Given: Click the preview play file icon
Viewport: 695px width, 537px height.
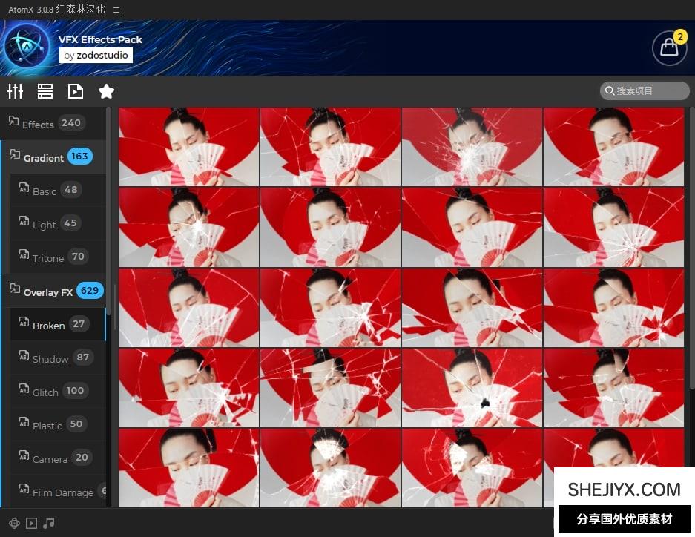Looking at the screenshot, I should click(x=76, y=91).
